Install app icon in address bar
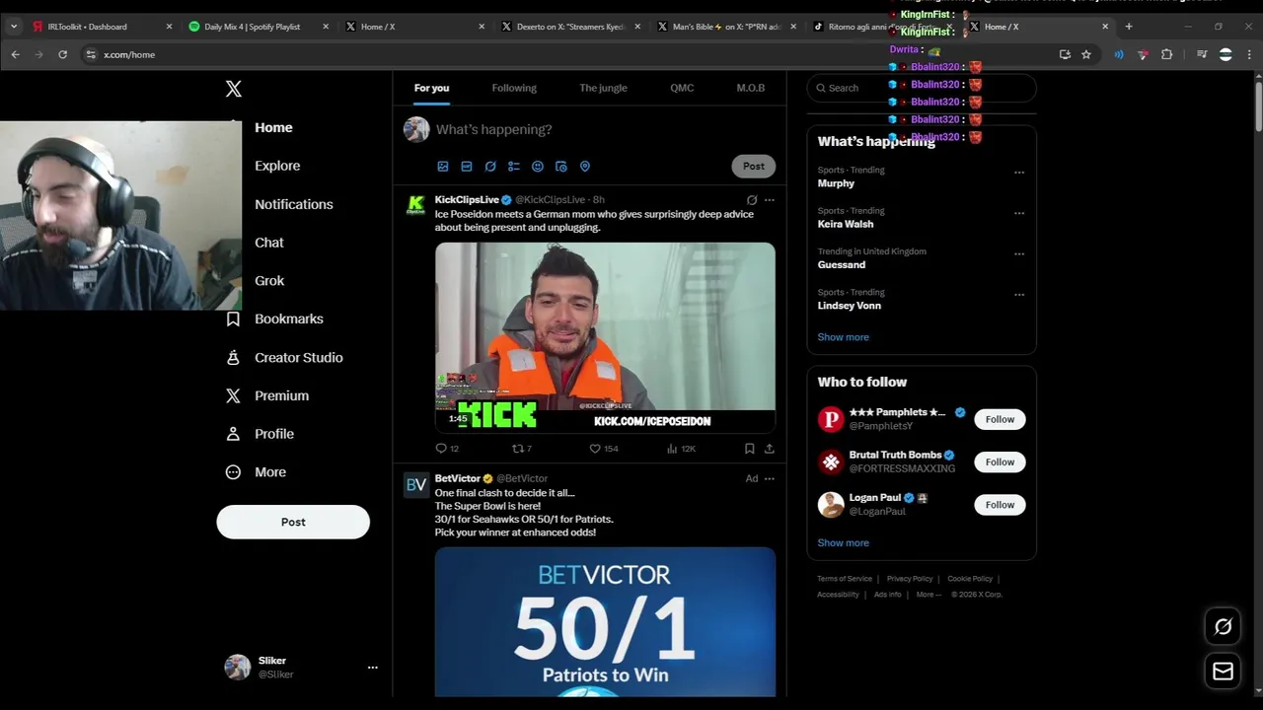Screen dimensions: 1263x710 coord(1065,54)
